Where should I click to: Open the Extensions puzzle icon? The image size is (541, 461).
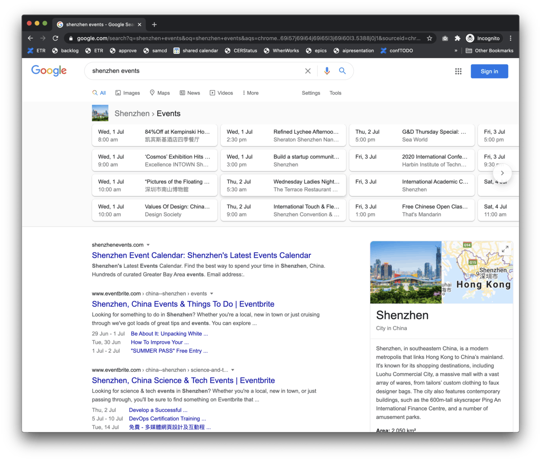coord(458,38)
